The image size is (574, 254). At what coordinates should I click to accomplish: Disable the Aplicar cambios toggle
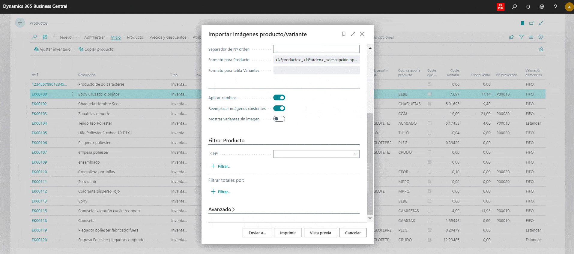pos(279,98)
